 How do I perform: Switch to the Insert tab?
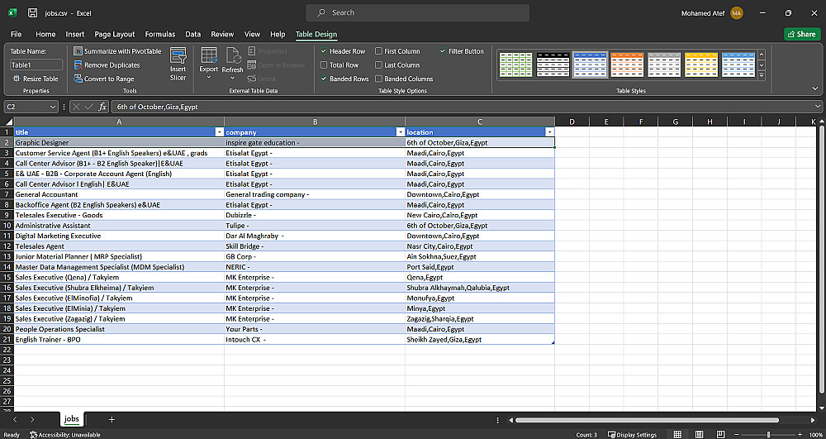(x=75, y=34)
